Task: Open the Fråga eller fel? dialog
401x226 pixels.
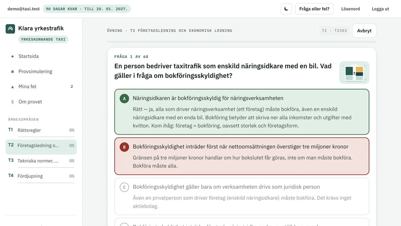Action: click(314, 9)
